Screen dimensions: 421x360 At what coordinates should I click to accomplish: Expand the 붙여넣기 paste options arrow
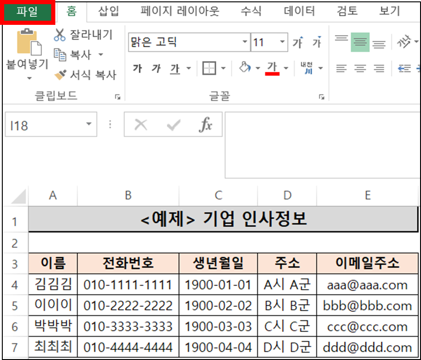click(29, 78)
